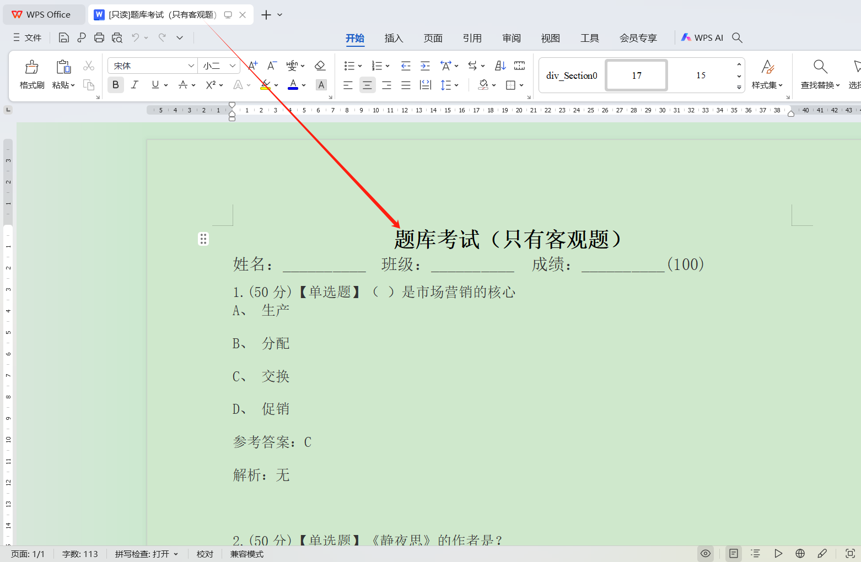Increase font size with the A+ icon
861x562 pixels.
[x=252, y=66]
